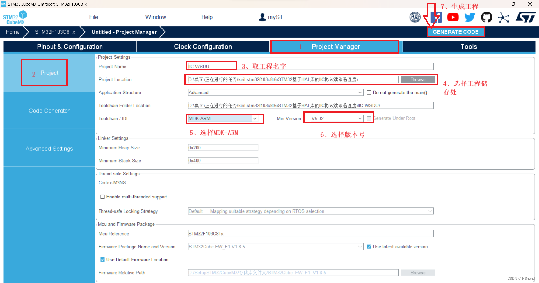Open the Min Version V5.32 dropdown
The width and height of the screenshot is (539, 283).
(x=337, y=118)
